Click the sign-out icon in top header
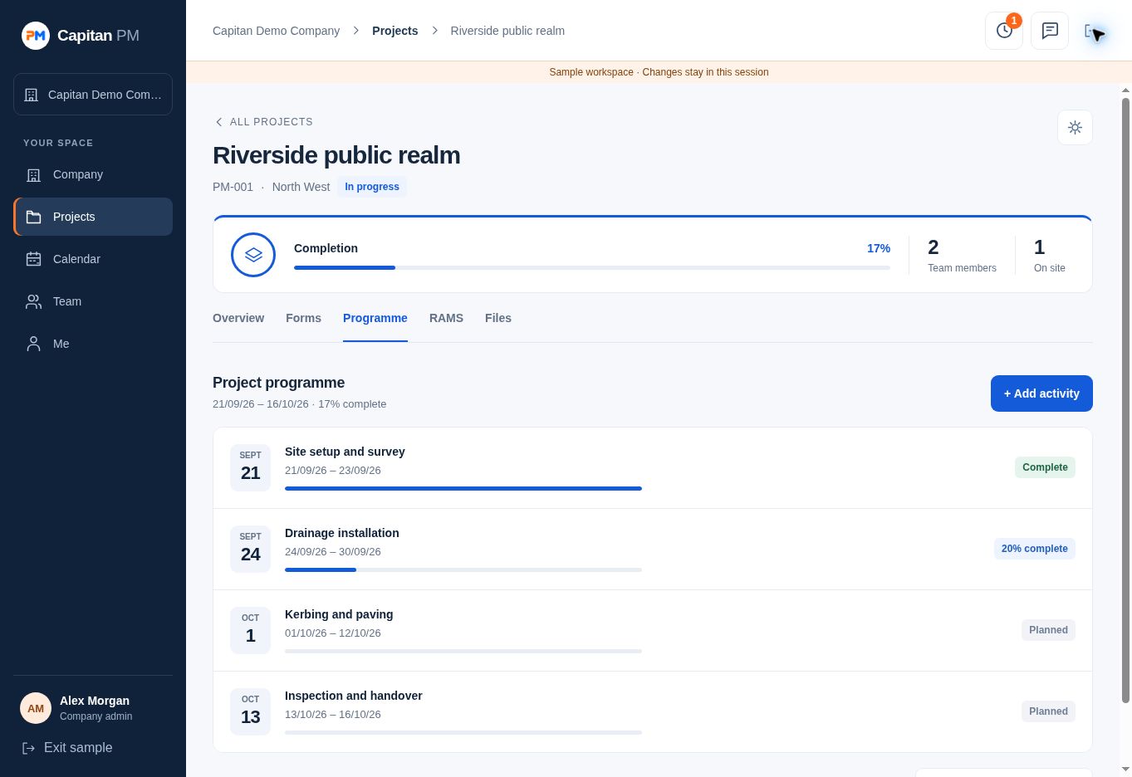Image resolution: width=1132 pixels, height=777 pixels. 1092,31
